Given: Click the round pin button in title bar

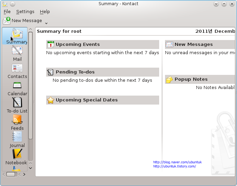Looking at the screenshot, I should tap(12, 4).
